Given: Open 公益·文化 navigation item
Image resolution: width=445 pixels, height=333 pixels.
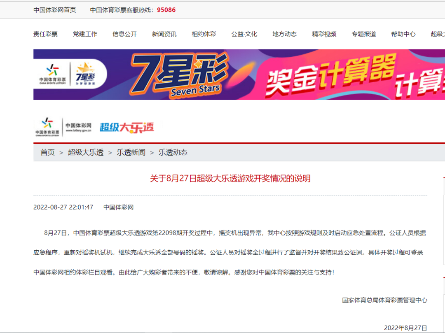Looking at the screenshot, I should (x=244, y=34).
